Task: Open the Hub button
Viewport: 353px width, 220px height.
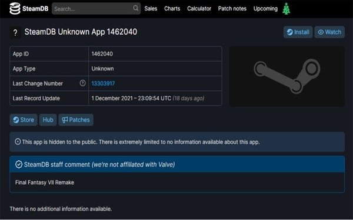Action: (x=48, y=120)
